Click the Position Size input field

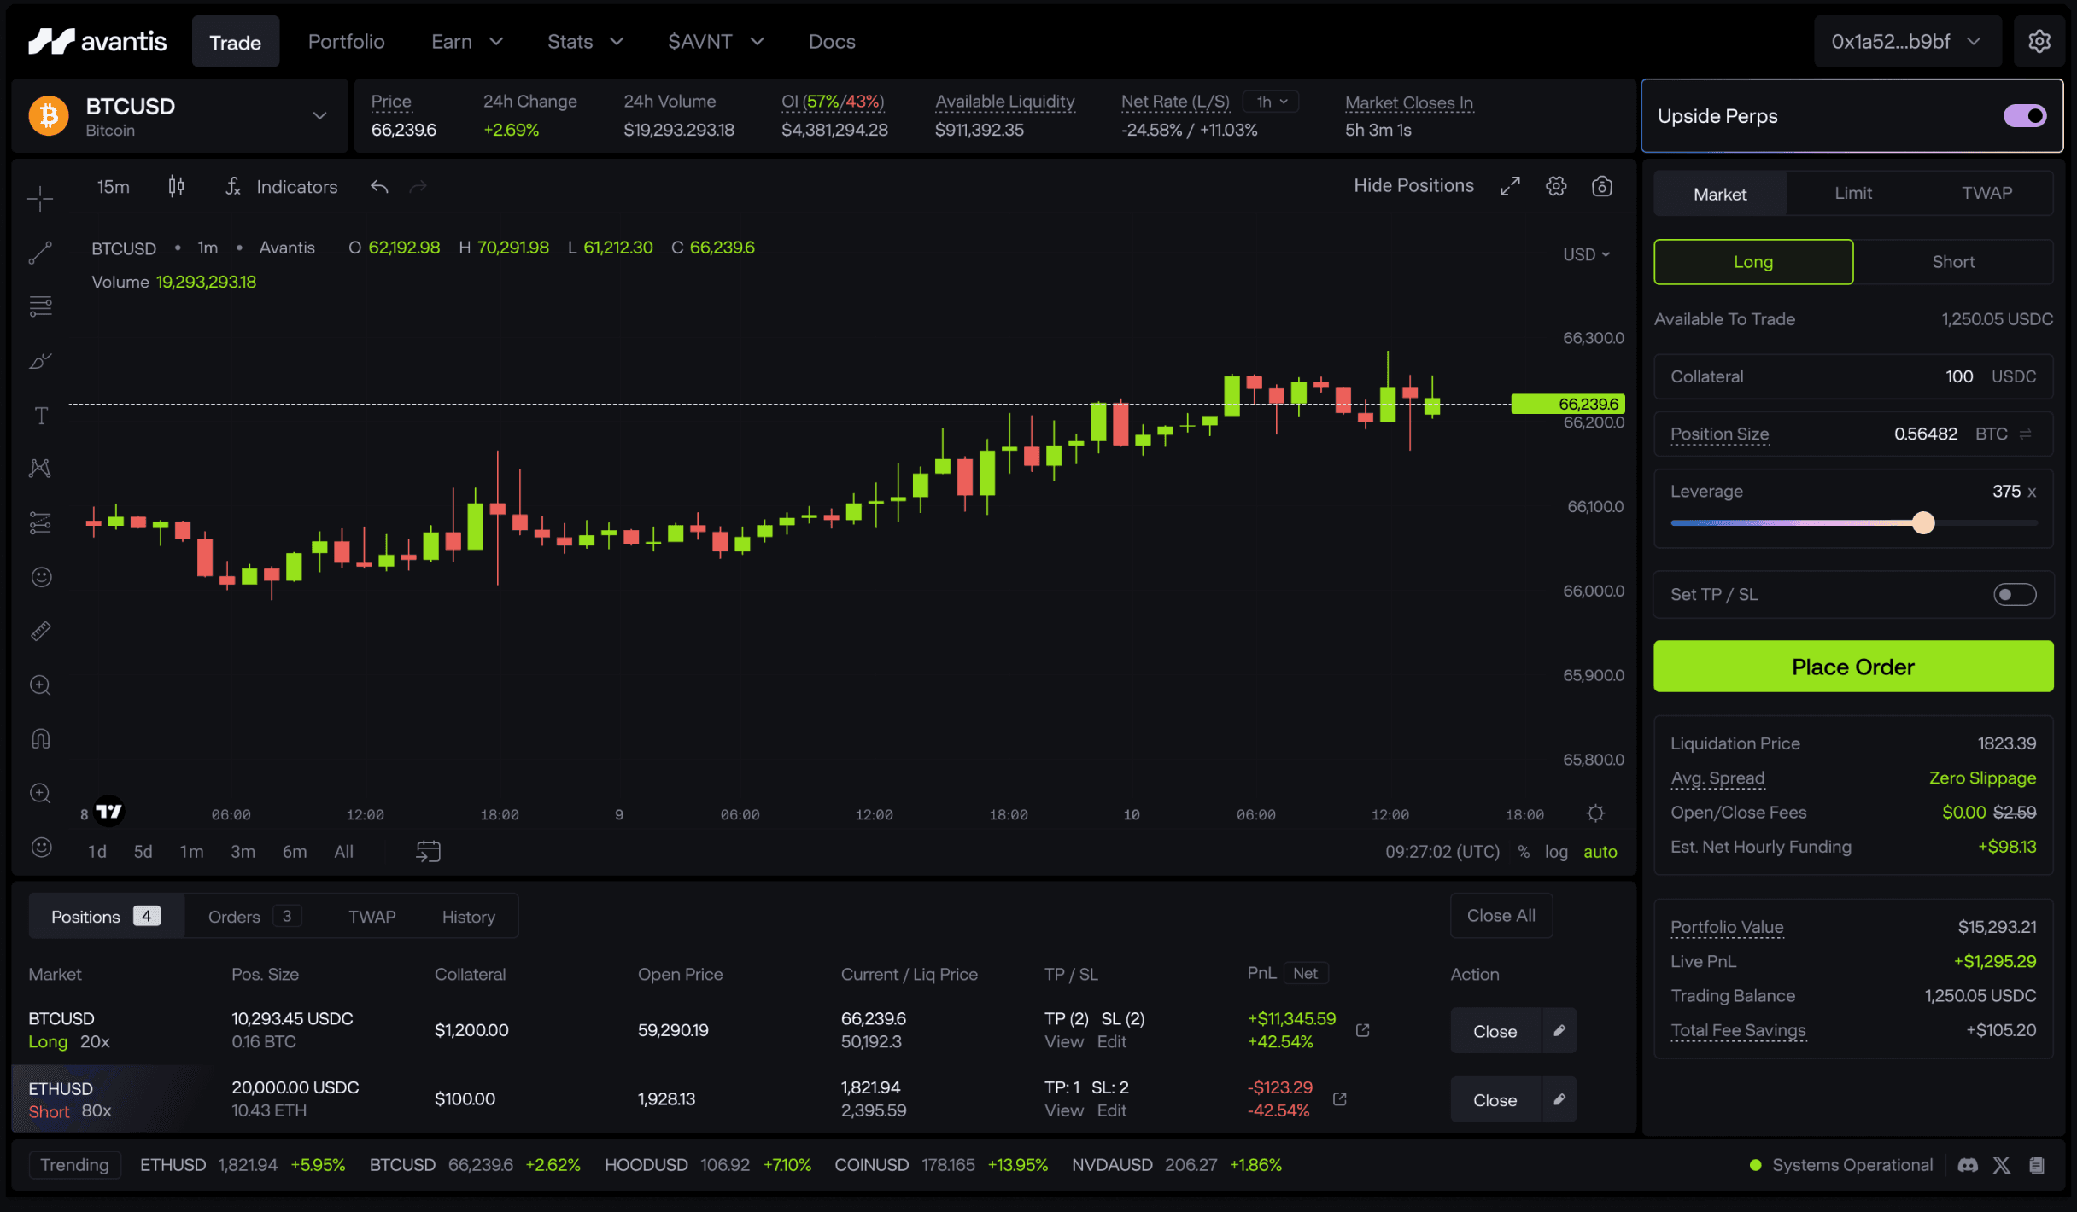(x=1853, y=434)
